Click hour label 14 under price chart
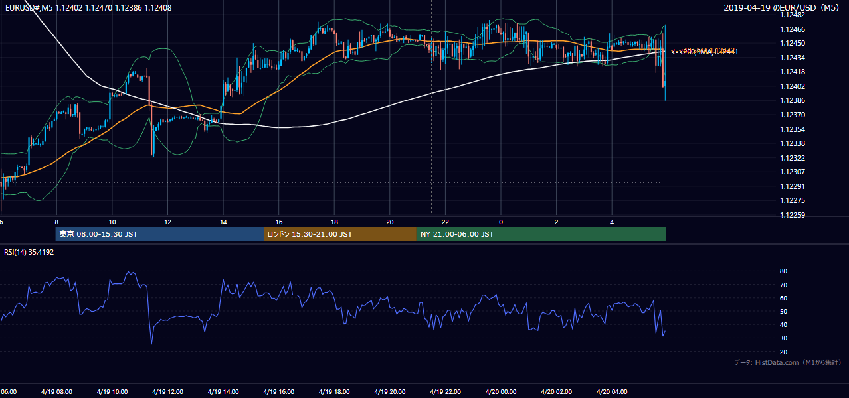The height and width of the screenshot is (398, 849). [223, 222]
